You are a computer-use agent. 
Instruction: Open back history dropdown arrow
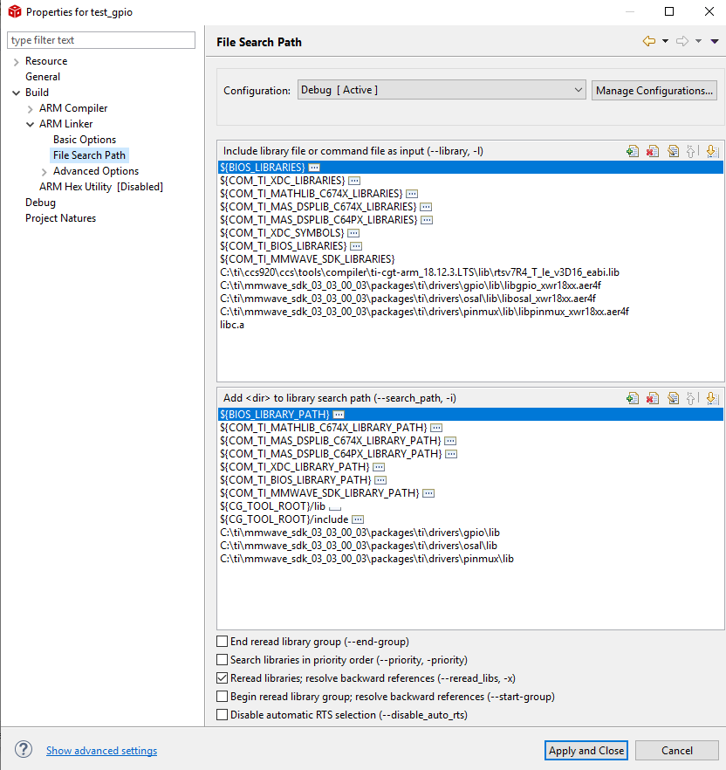665,41
